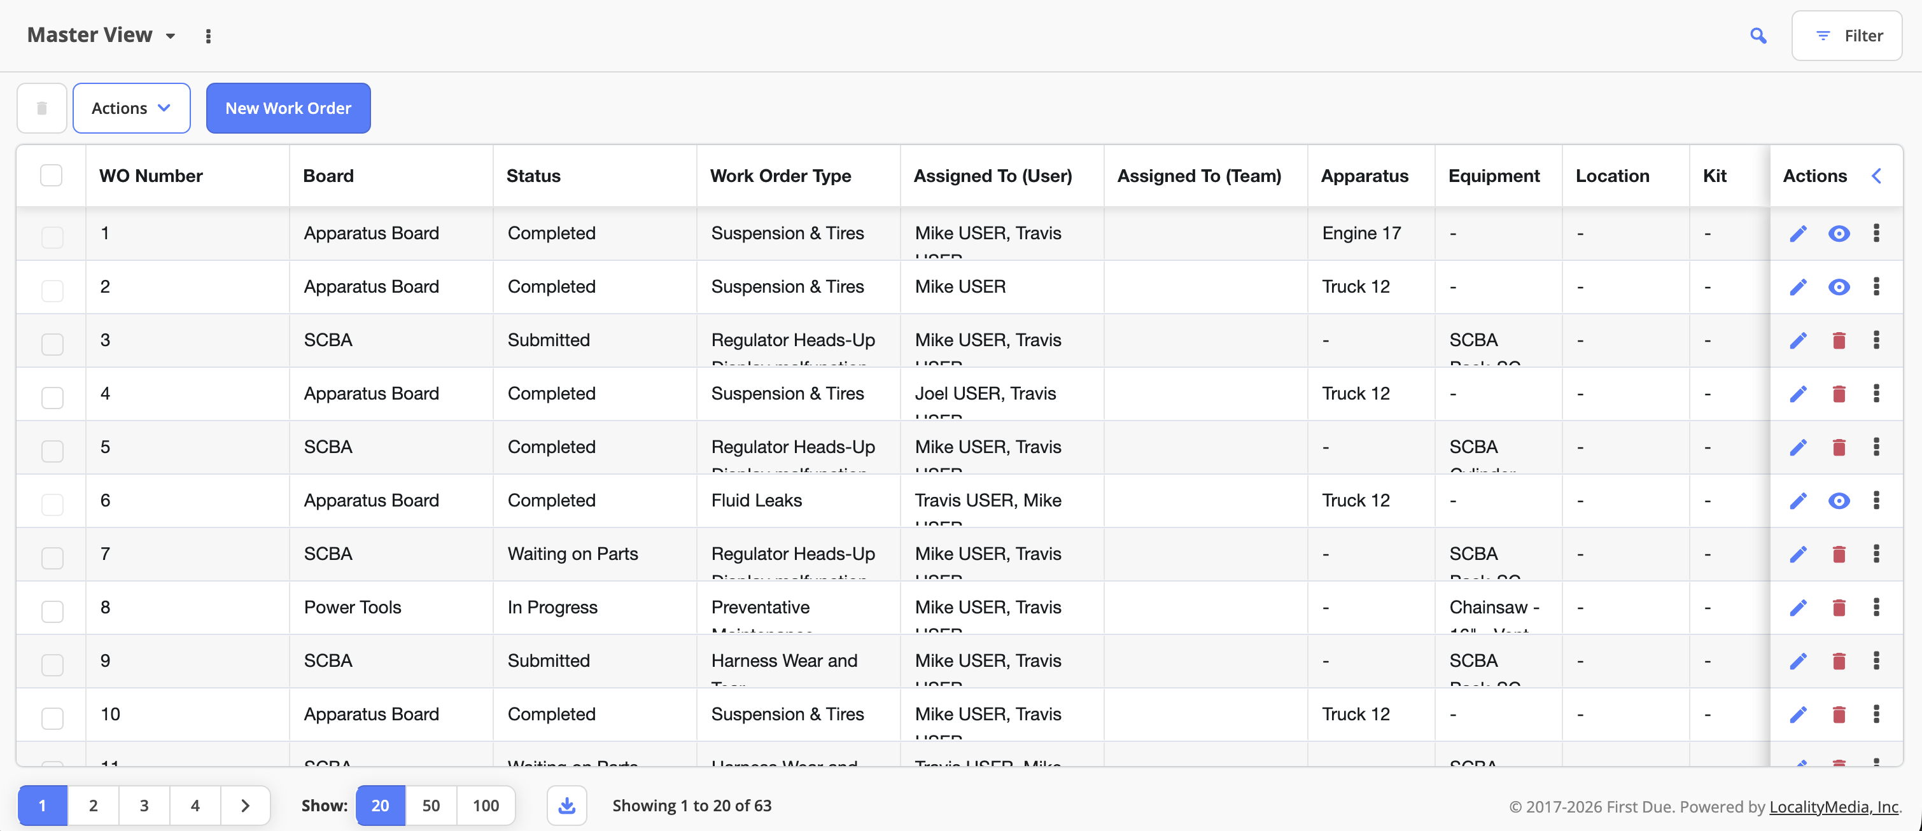1922x831 pixels.
Task: Open more options for work order 1
Action: (x=1876, y=233)
